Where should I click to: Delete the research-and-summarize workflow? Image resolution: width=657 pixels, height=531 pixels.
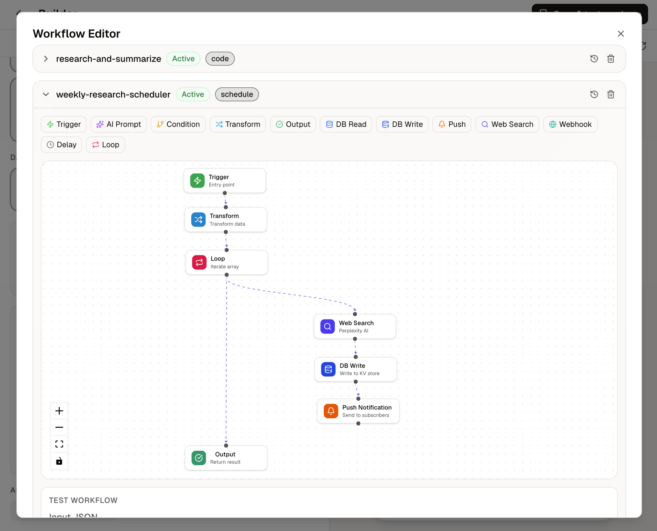pos(611,59)
